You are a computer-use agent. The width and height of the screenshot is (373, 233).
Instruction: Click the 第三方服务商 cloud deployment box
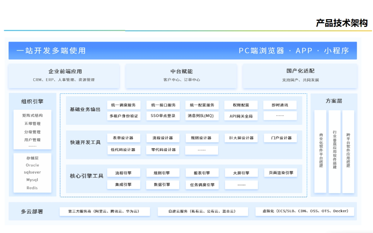tap(105, 211)
